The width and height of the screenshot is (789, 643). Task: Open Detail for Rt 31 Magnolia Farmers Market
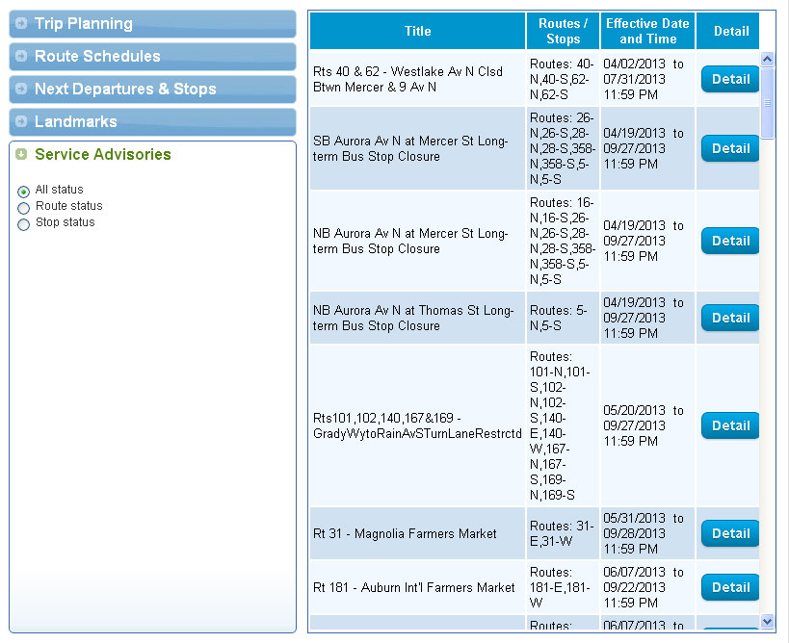point(730,533)
